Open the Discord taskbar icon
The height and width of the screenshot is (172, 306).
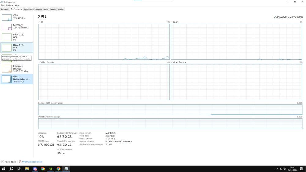coord(35,169)
